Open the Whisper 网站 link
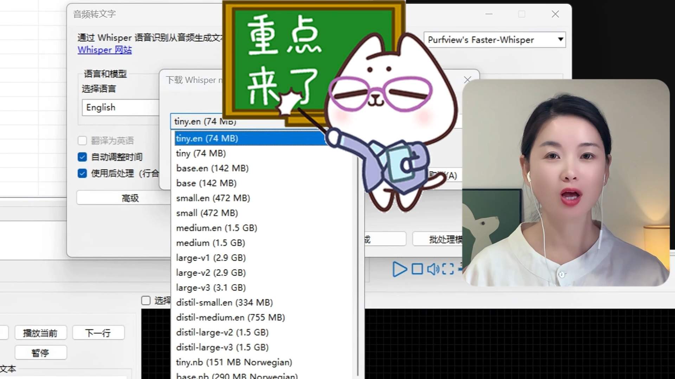675x379 pixels. pyautogui.click(x=105, y=50)
